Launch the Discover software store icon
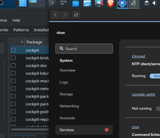This screenshot has width=160, height=138. point(76,3)
